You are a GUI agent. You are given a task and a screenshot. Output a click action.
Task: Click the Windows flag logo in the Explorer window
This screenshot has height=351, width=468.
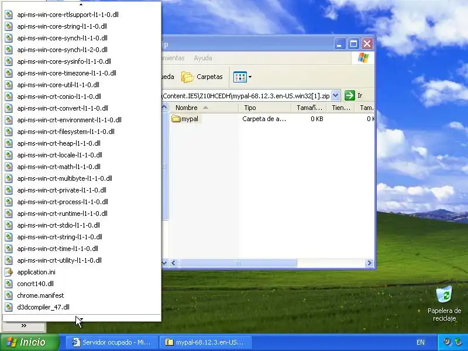363,57
